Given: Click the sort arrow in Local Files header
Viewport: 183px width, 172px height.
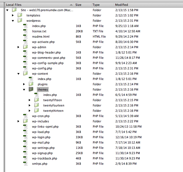Looking at the screenshot, I should pos(71,5).
